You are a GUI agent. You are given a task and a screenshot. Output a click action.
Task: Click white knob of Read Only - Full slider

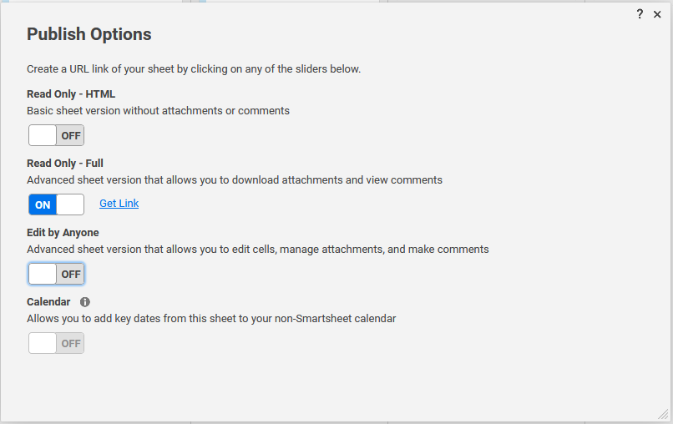[x=70, y=204]
